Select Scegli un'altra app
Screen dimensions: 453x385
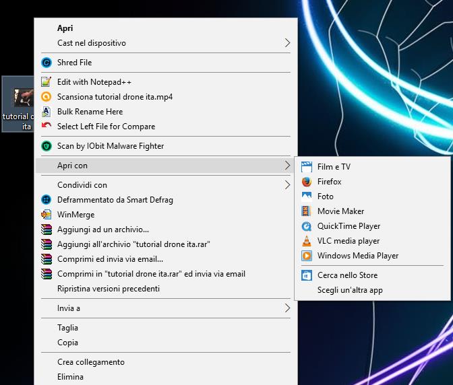click(x=350, y=290)
